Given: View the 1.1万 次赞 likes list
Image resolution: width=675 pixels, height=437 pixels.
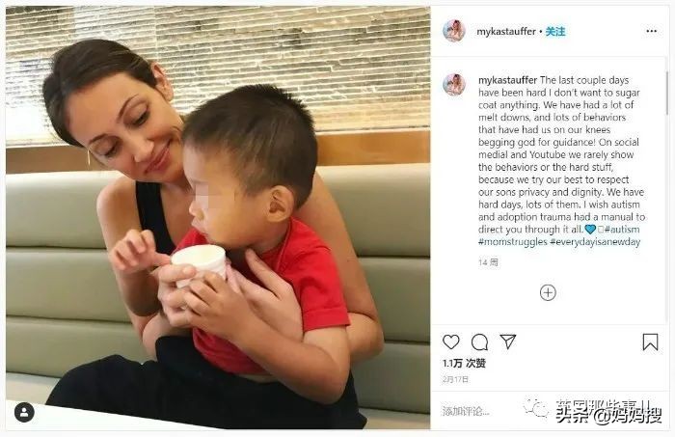Looking at the screenshot, I should click(x=464, y=364).
